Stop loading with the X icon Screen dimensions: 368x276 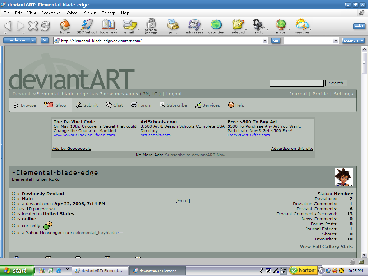tap(33, 26)
